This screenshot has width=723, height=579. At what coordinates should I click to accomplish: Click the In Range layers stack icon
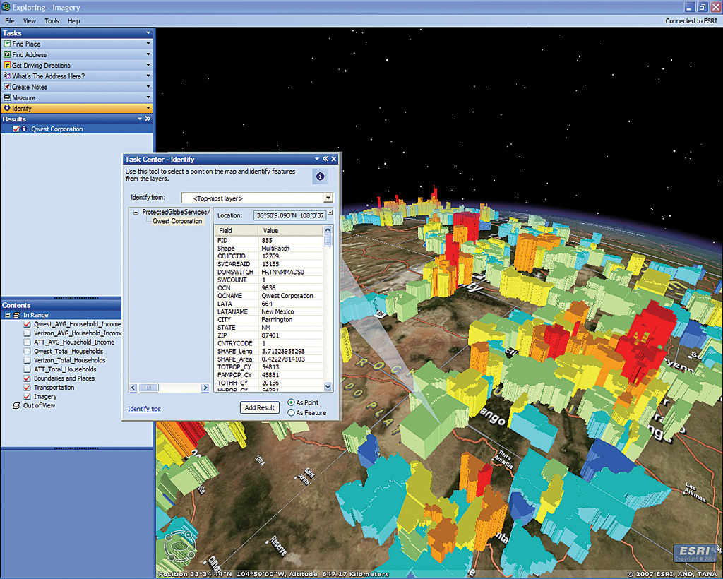tap(17, 315)
